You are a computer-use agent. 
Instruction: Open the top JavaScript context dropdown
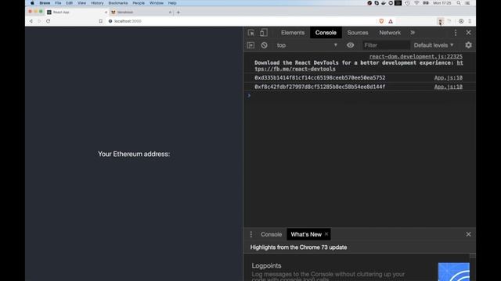pyautogui.click(x=307, y=45)
